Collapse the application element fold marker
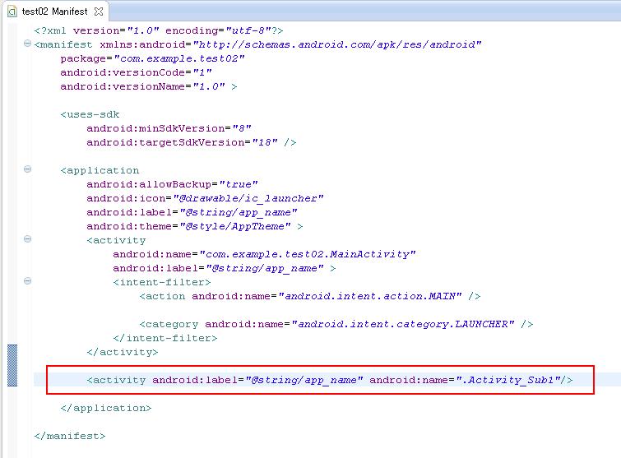The width and height of the screenshot is (621, 458). 27,169
